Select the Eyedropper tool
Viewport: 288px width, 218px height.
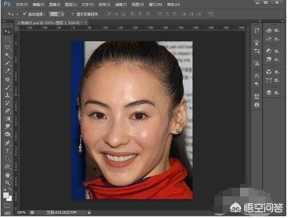[x=7, y=71]
